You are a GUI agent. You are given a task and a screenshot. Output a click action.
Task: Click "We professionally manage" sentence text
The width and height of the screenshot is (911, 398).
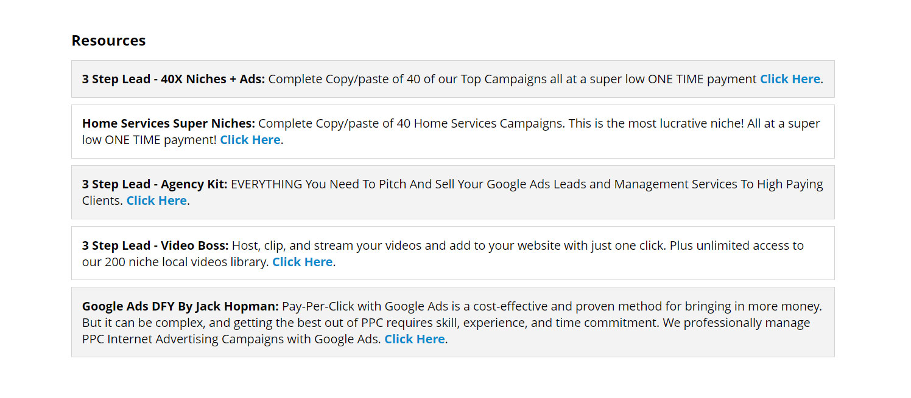point(736,323)
